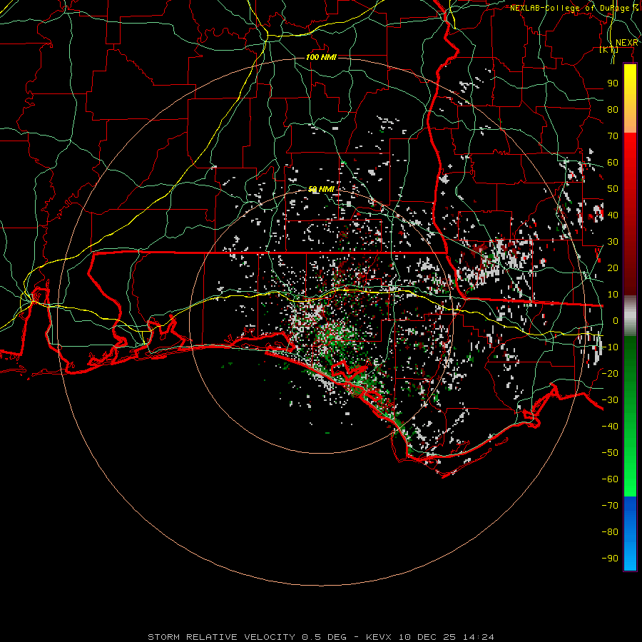Image resolution: width=642 pixels, height=642 pixels.
Task: Click the KEVX station identifier
Action: [379, 637]
